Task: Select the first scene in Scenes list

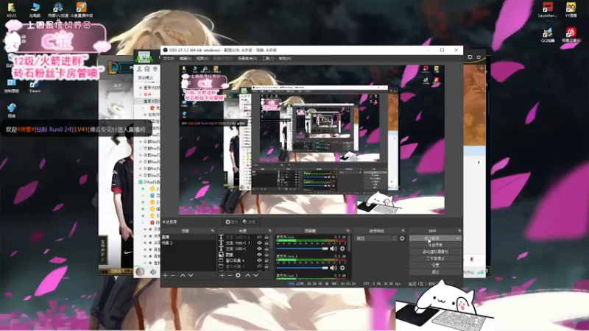Action: click(x=188, y=237)
